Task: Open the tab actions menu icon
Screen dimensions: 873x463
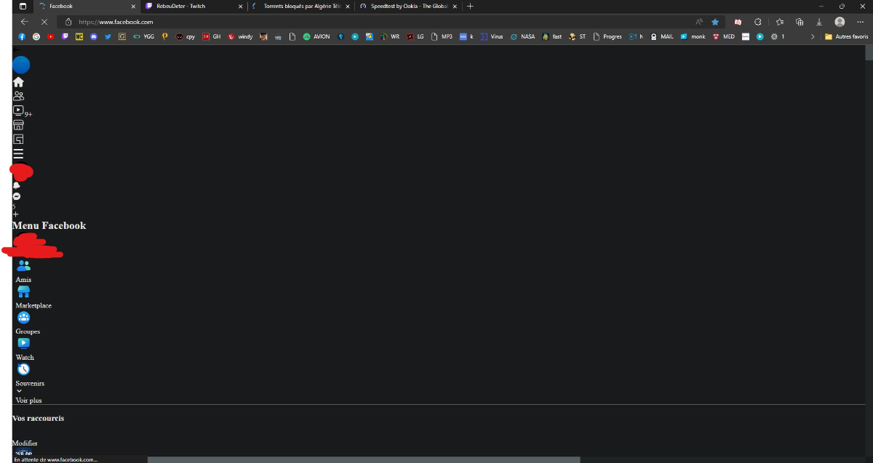Action: click(22, 6)
